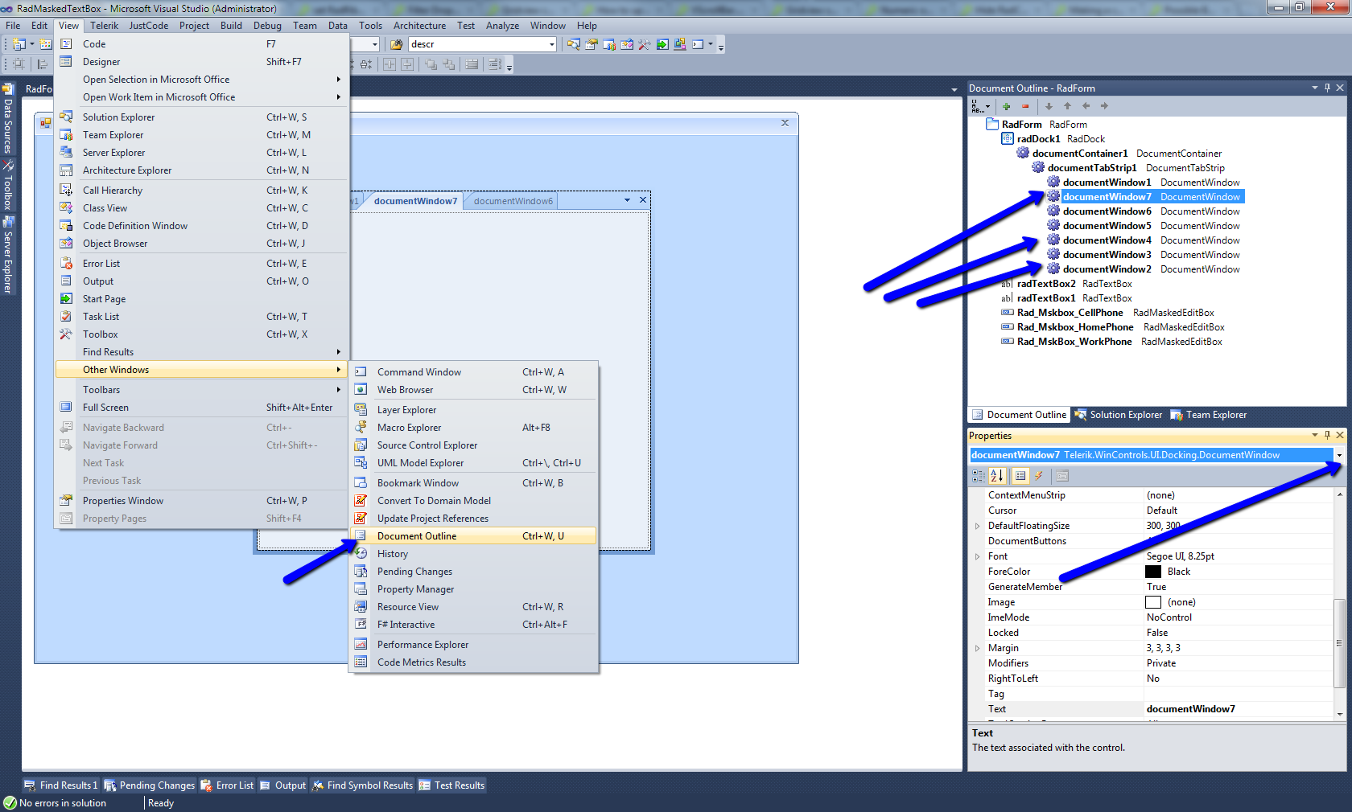Screen dimensions: 1352x812
Task: Open the 'descr' find combo box dropdown
Action: pos(551,44)
